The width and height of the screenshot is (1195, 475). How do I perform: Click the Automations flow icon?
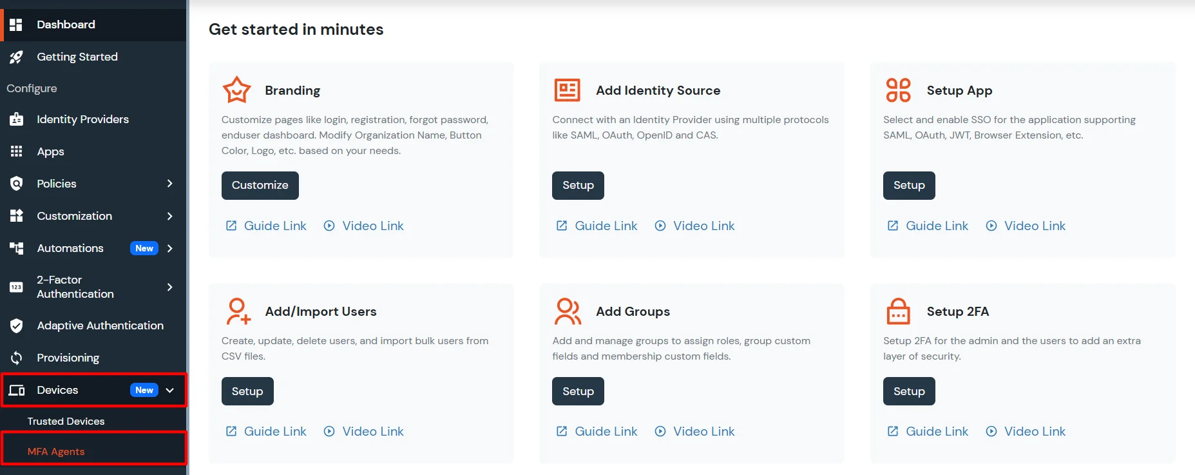16,248
